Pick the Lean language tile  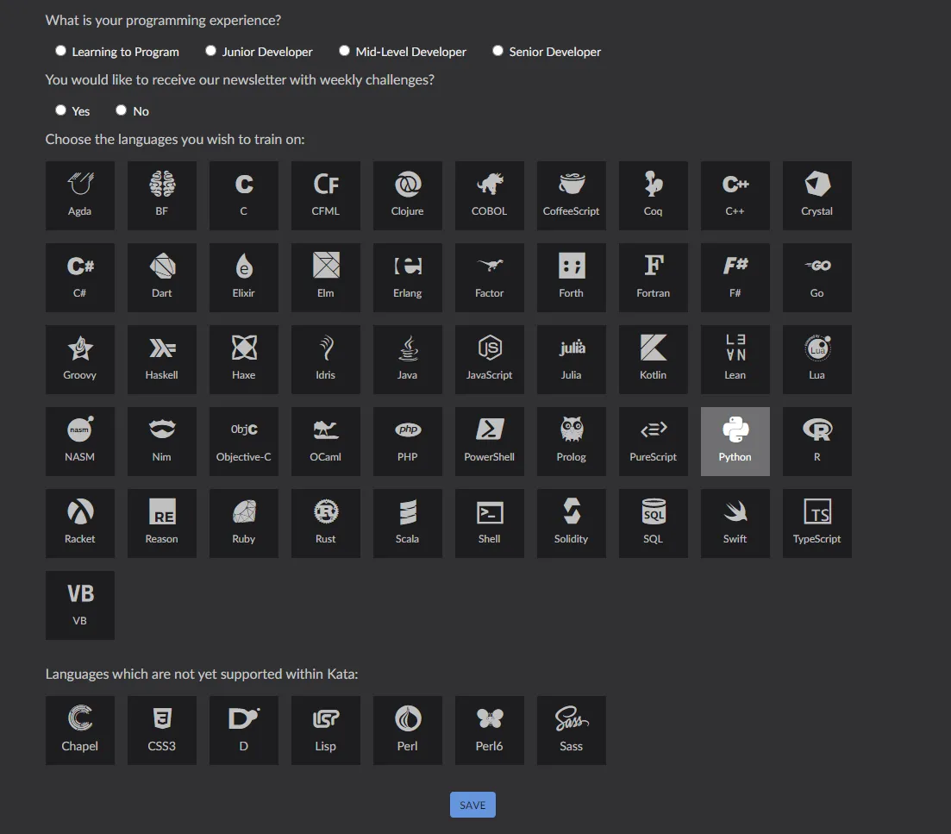coord(735,360)
